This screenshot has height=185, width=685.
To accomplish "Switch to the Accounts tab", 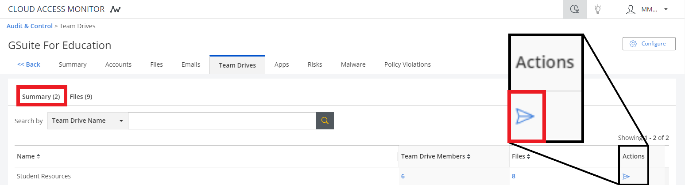I will pyautogui.click(x=118, y=64).
